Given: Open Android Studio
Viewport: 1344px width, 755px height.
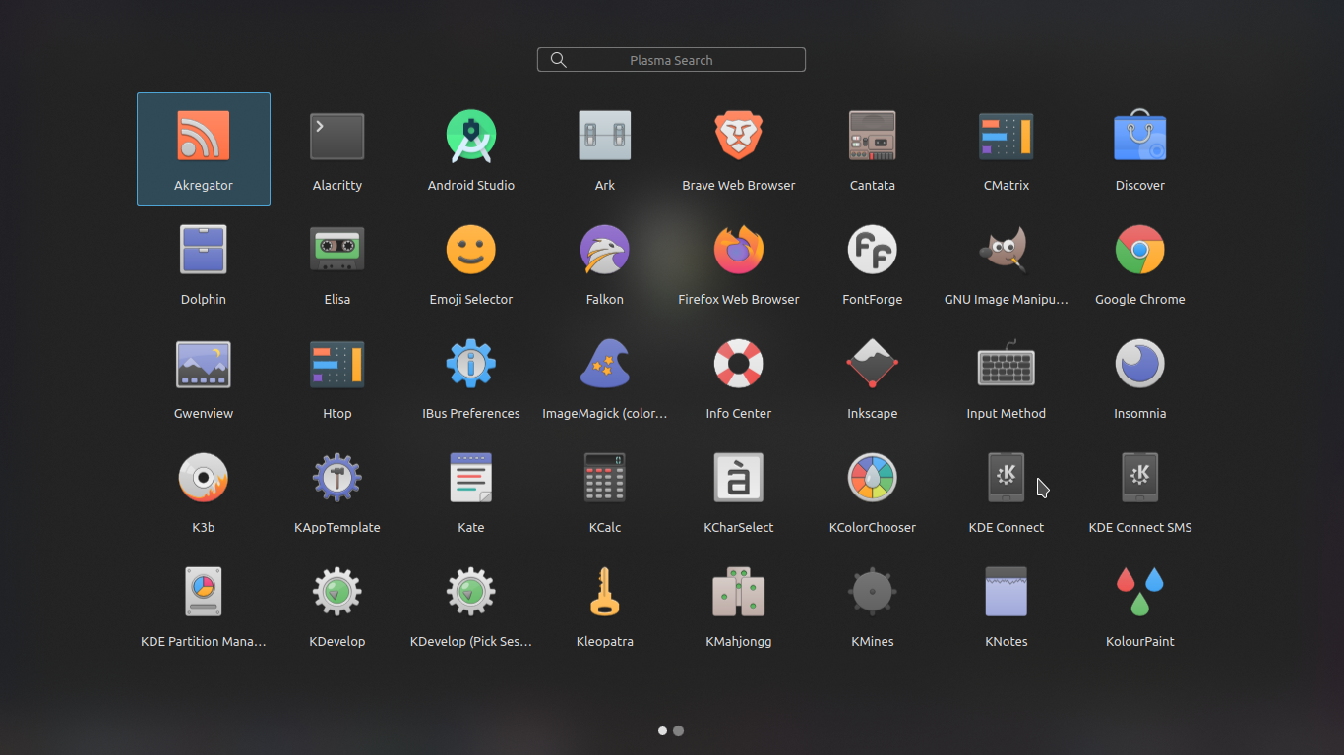Looking at the screenshot, I should tap(471, 149).
